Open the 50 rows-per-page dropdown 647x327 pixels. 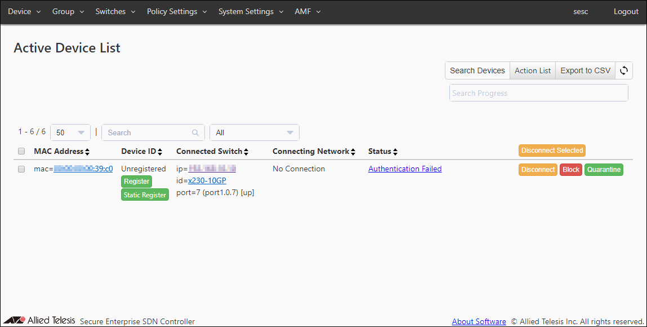pyautogui.click(x=70, y=132)
